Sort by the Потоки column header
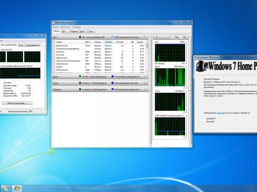 click(120, 42)
